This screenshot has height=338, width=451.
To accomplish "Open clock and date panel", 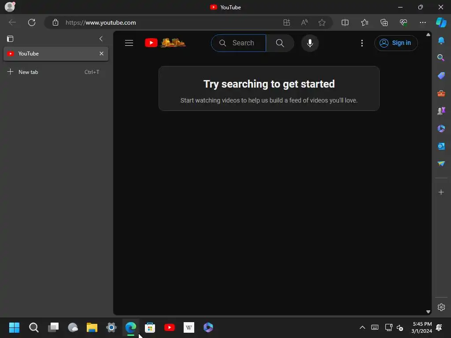I will pyautogui.click(x=421, y=327).
